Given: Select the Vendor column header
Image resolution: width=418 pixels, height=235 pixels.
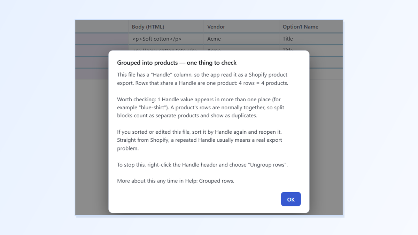Looking at the screenshot, I should point(241,26).
